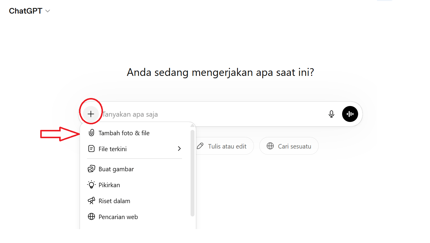Click the paperclip icon for Tambah foto
The width and height of the screenshot is (430, 243).
pos(91,133)
